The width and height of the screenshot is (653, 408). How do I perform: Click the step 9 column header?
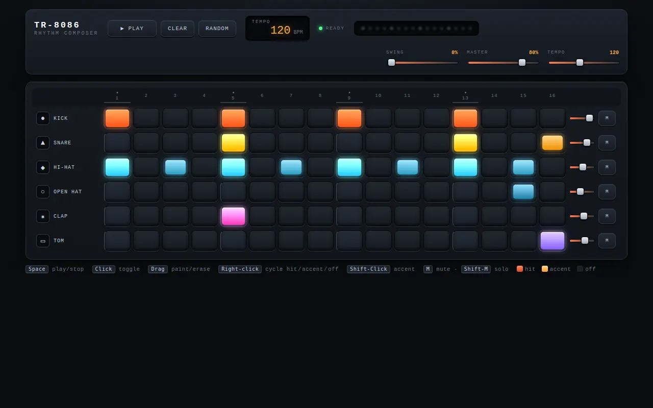point(349,95)
